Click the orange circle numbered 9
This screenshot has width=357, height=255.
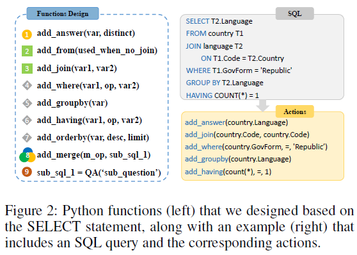point(27,172)
